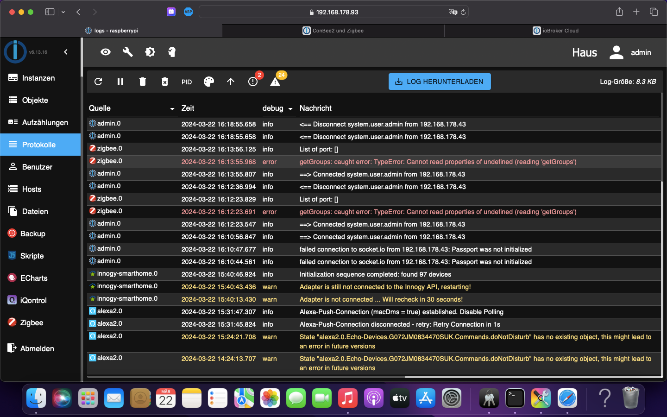Open Finder from the dock
Screen dimensions: 667x417
tap(36, 398)
